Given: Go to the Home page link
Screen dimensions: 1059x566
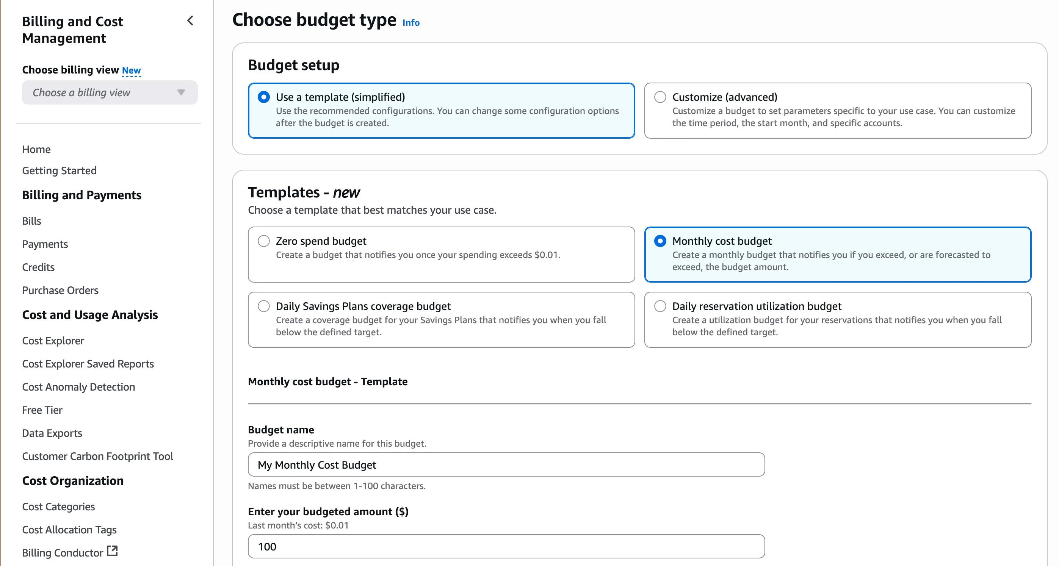Looking at the screenshot, I should [37, 149].
